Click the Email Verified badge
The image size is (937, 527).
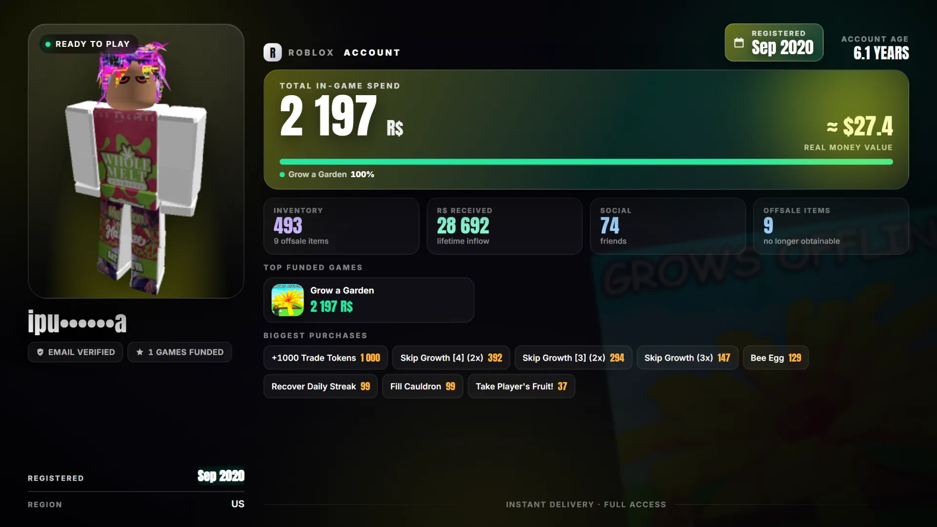coord(75,352)
